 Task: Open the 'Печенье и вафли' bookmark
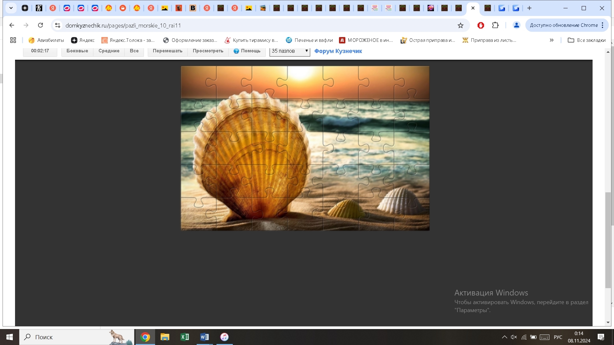click(309, 40)
